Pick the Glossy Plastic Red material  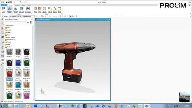tap(9, 76)
